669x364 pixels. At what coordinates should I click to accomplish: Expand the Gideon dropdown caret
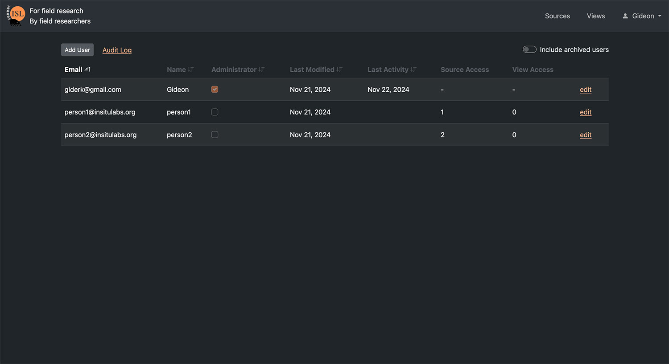tap(660, 16)
